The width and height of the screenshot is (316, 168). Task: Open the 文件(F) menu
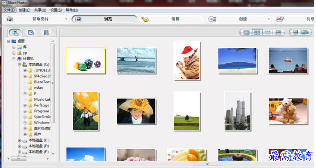[x=9, y=10]
